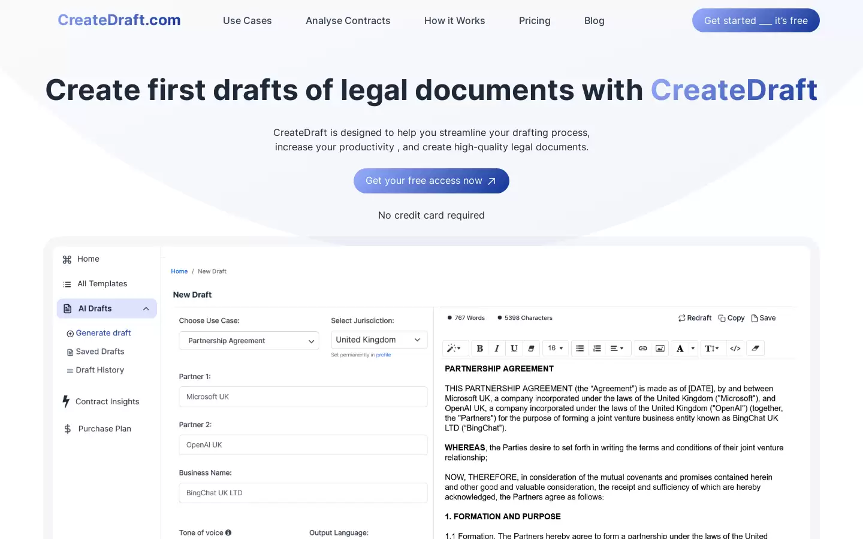Image resolution: width=863 pixels, height=539 pixels.
Task: Click the 5398 Characters counter
Action: click(525, 318)
